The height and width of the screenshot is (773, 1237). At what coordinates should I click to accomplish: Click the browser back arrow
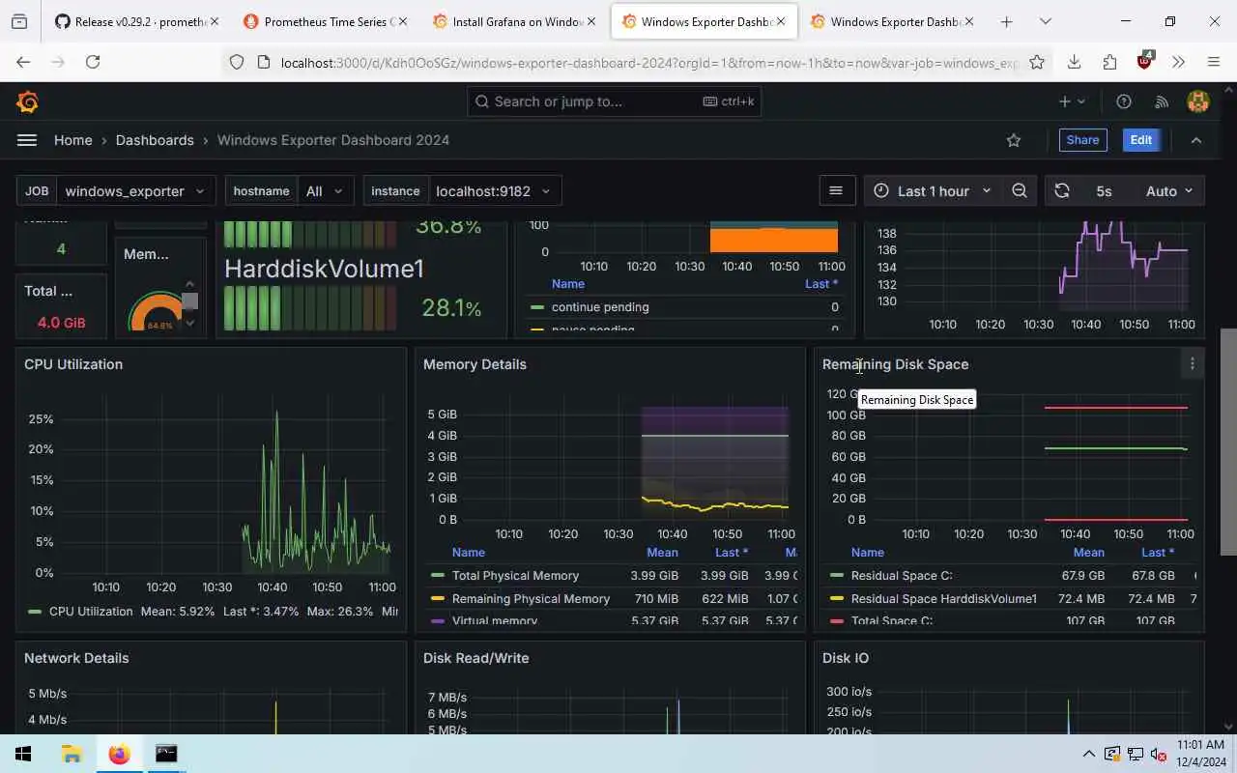[23, 62]
